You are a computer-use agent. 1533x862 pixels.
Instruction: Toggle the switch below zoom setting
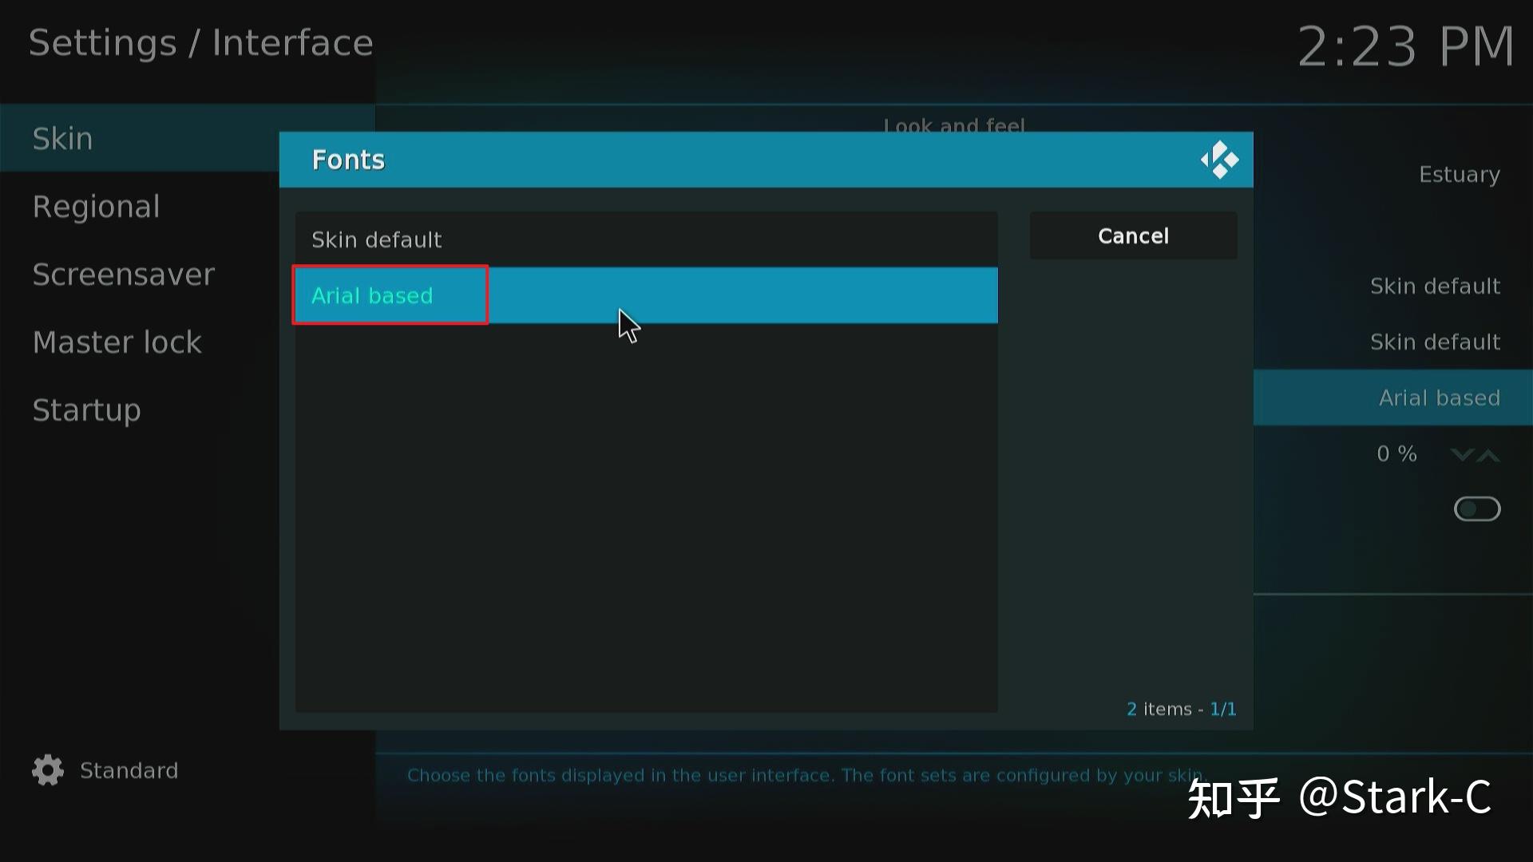tap(1476, 509)
